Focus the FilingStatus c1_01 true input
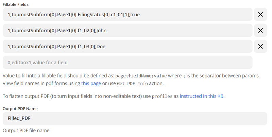This screenshot has height=137, width=272. coord(128,15)
